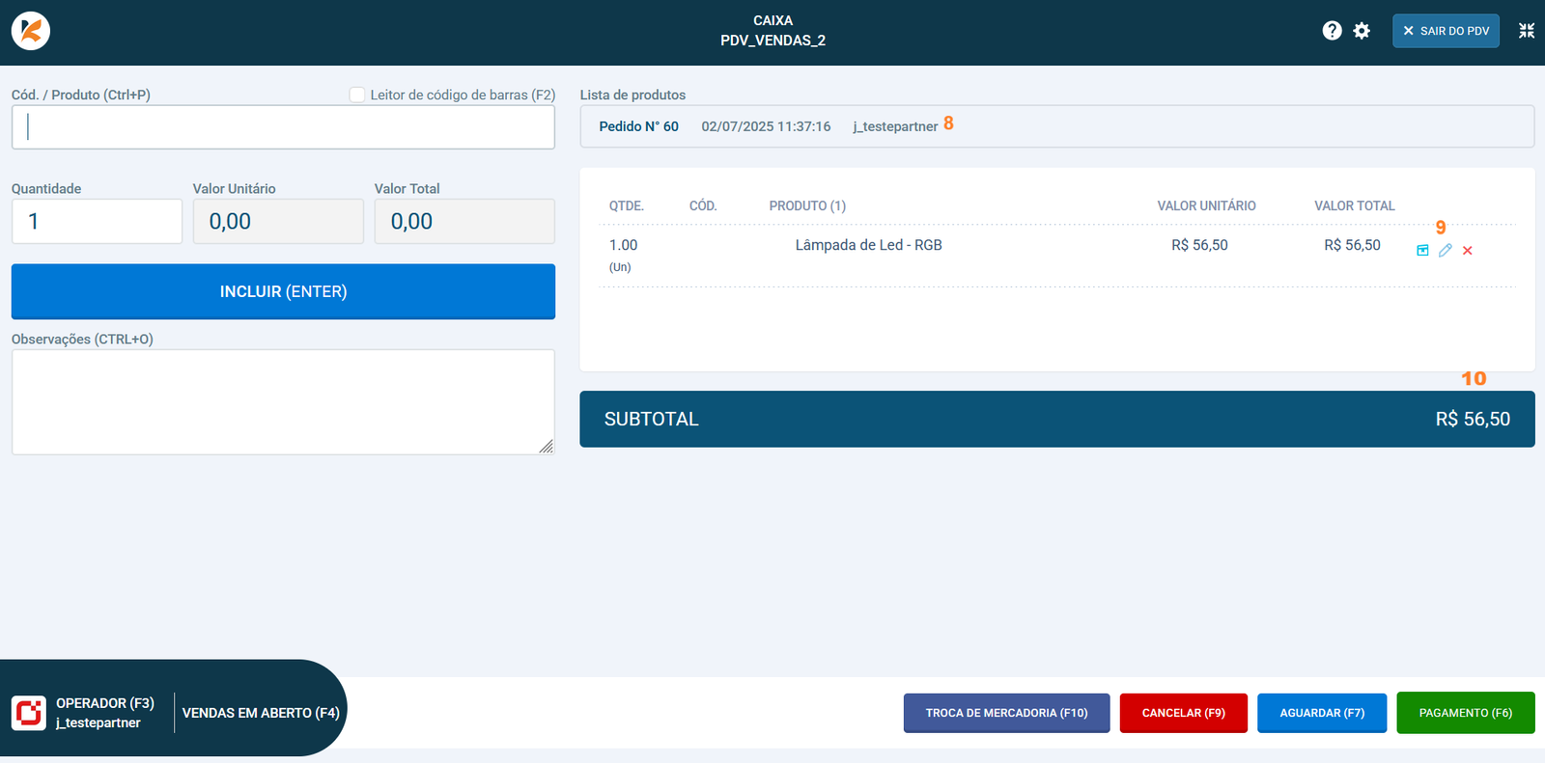Edit the Lâmpada de Led item with the pencil
1545x763 pixels.
(1445, 251)
